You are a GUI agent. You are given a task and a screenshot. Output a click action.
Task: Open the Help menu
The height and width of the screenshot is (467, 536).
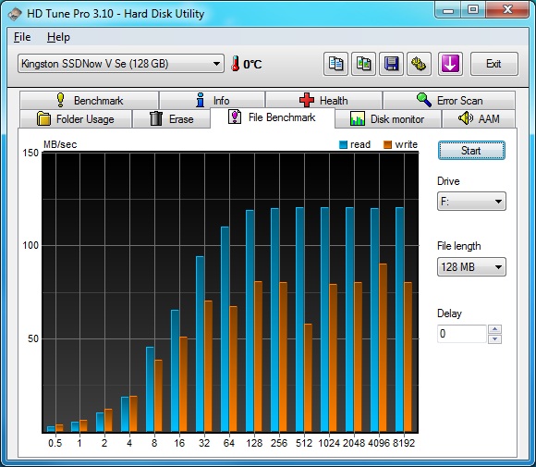[58, 37]
